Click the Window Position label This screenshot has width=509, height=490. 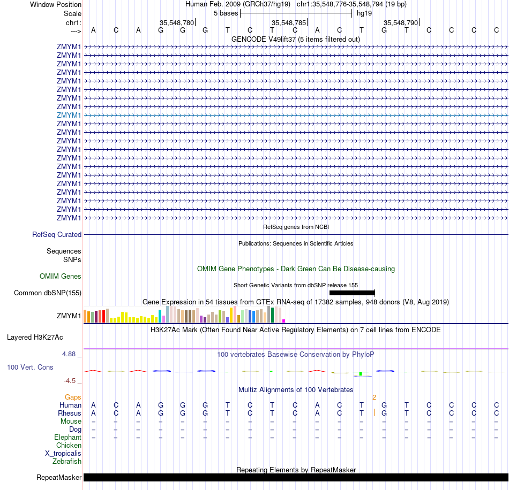[x=56, y=4]
